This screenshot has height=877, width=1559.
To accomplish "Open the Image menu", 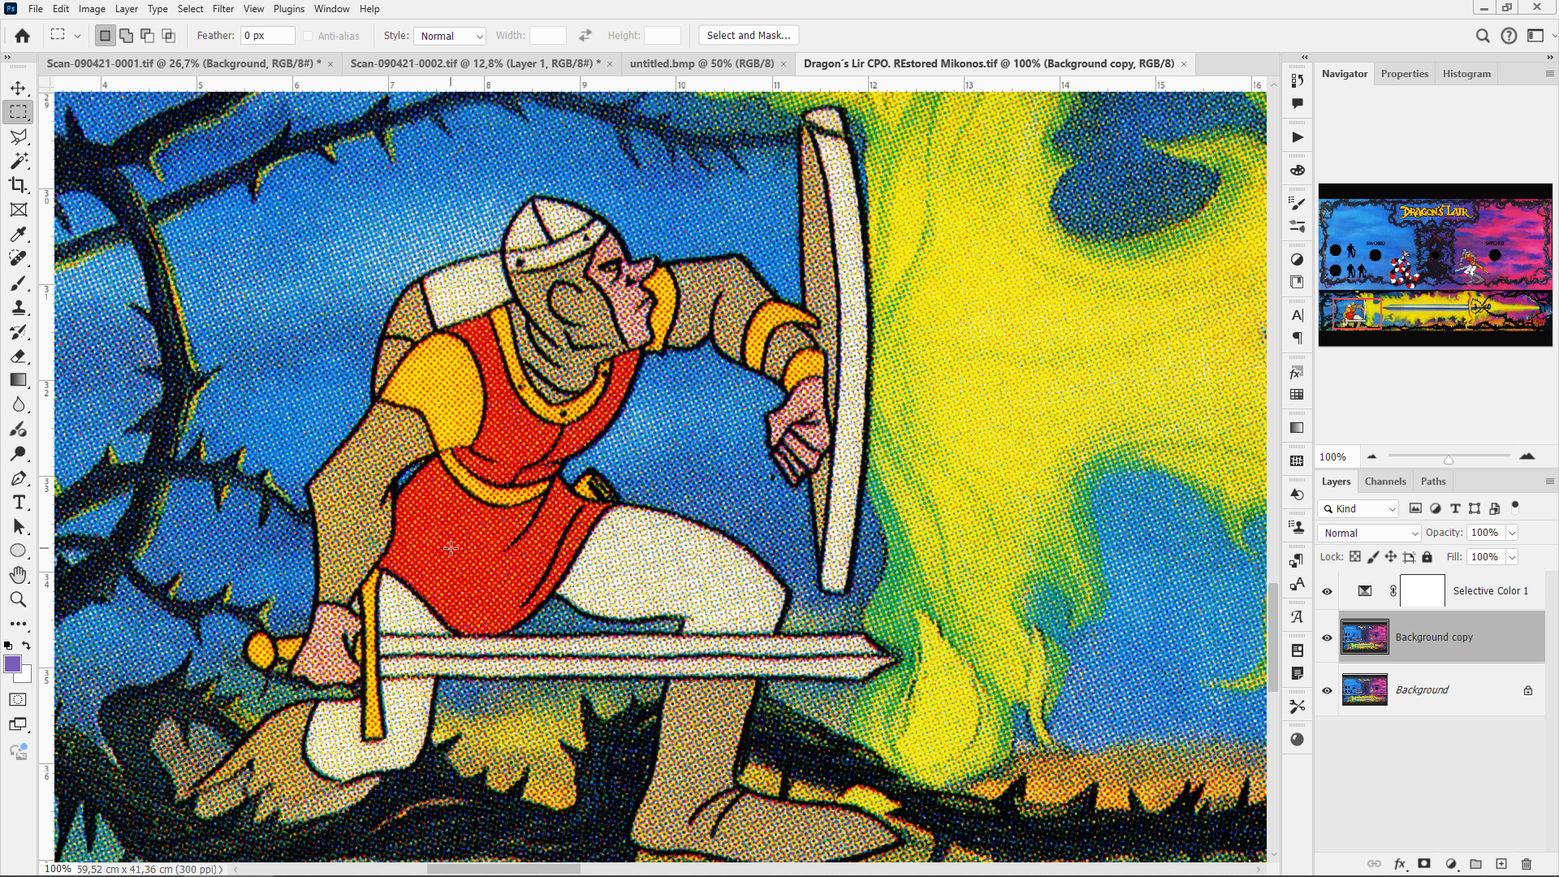I will click(x=92, y=9).
